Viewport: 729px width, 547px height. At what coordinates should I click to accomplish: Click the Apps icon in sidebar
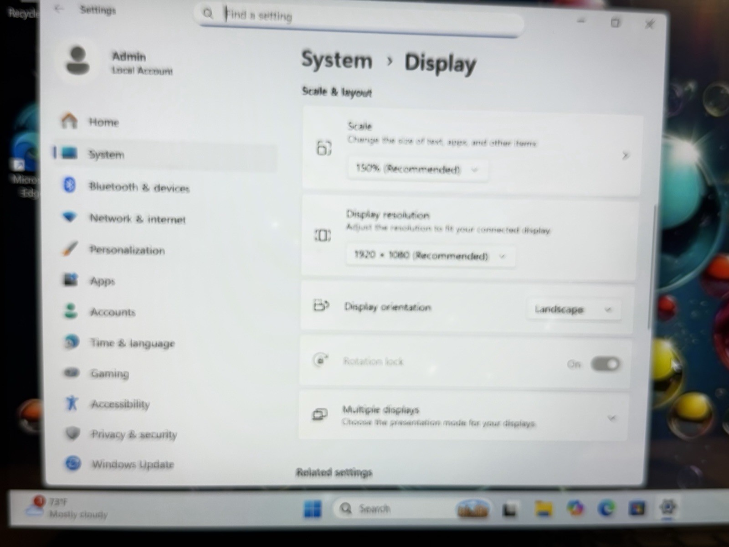70,279
